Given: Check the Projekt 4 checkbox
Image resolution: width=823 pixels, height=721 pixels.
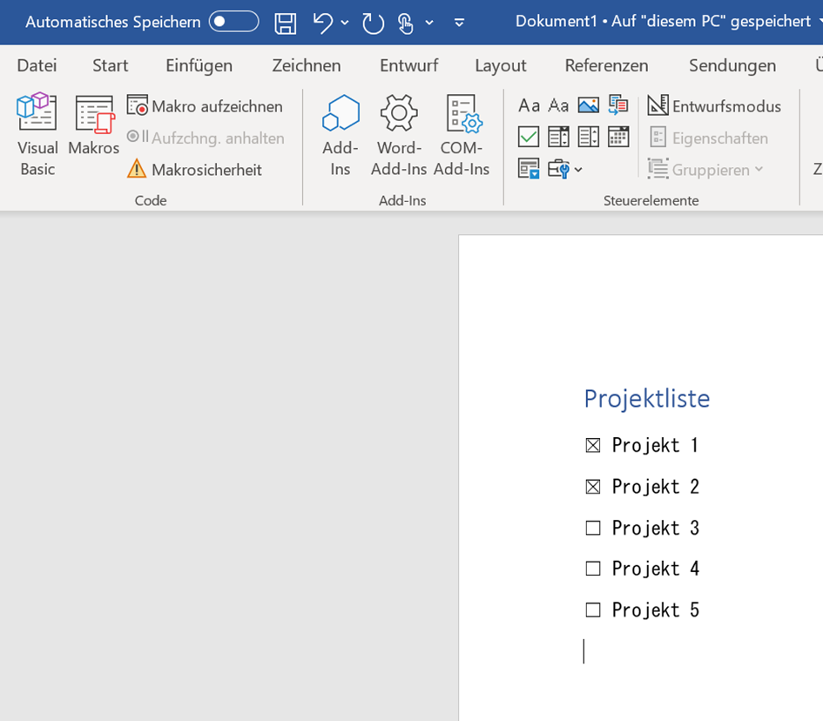Looking at the screenshot, I should point(592,569).
